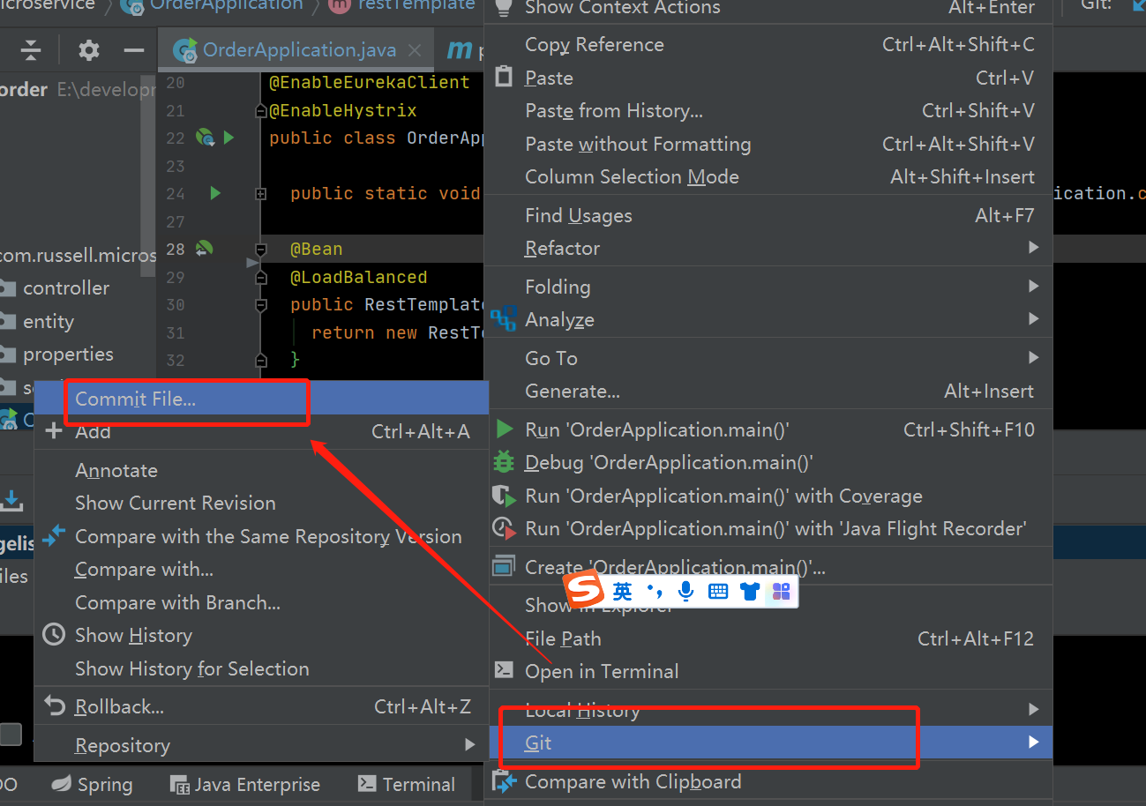Viewport: 1146px width, 806px height.
Task: Click expand/collapse all icon in project panel
Action: pyautogui.click(x=31, y=50)
